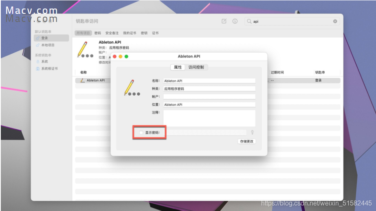Click the 登录 keychain cell in Ableton API row
This screenshot has height=211, width=376.
click(x=318, y=80)
